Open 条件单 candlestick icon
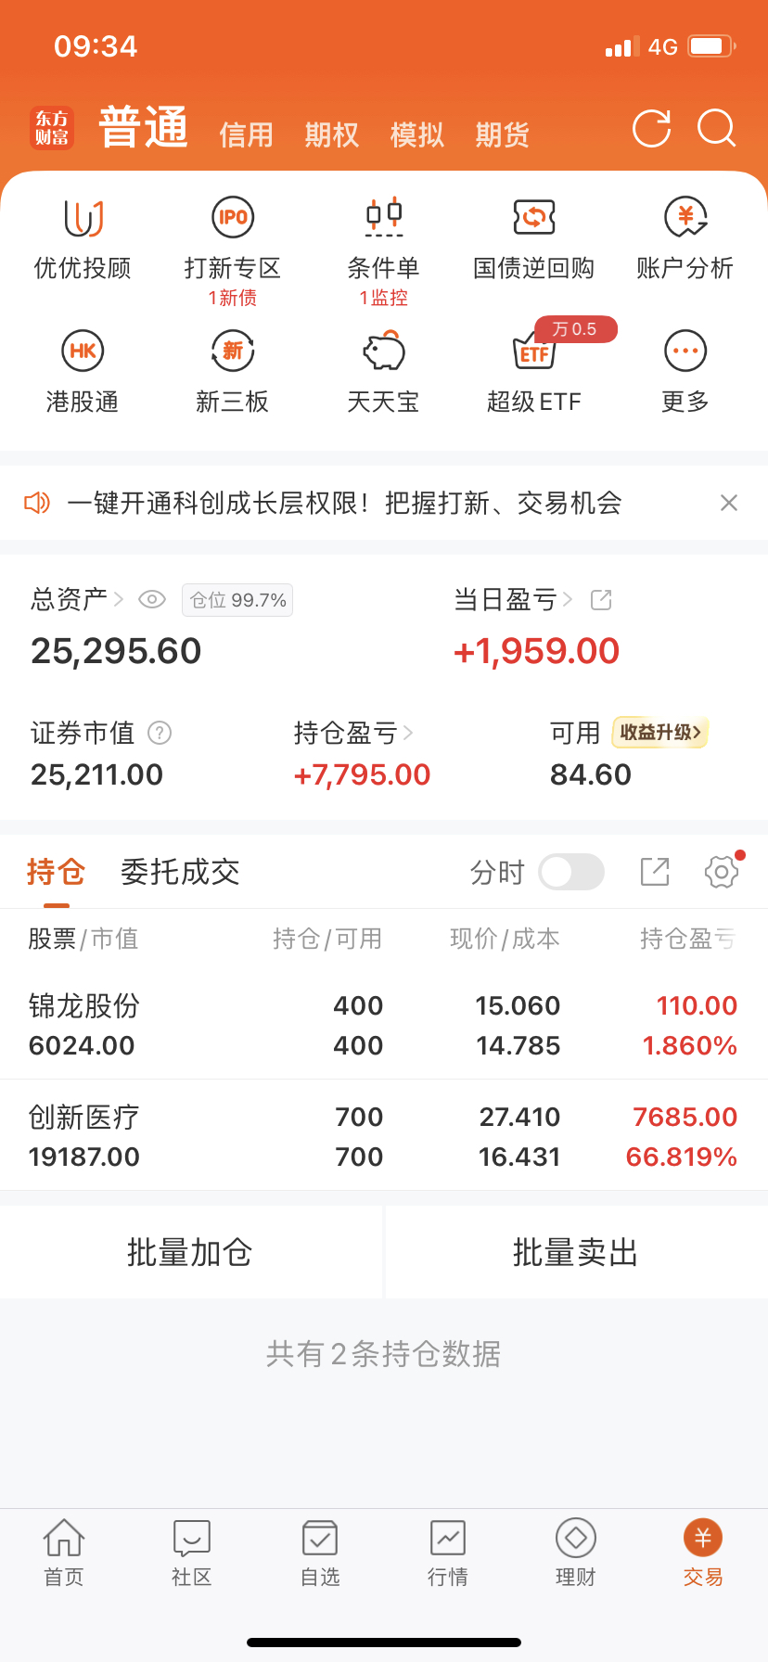Screen dimensions: 768x1662 click(383, 218)
